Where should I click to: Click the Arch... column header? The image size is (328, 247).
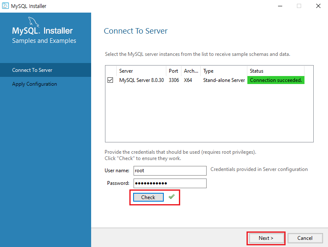pyautogui.click(x=191, y=71)
